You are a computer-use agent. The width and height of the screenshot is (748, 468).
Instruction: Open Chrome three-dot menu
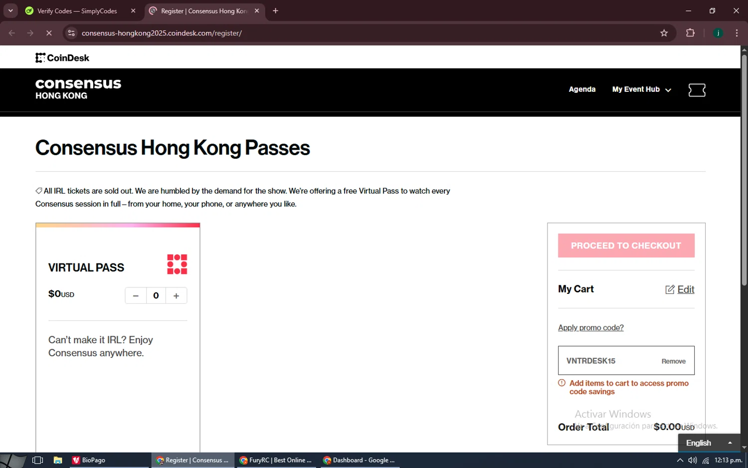coord(737,33)
